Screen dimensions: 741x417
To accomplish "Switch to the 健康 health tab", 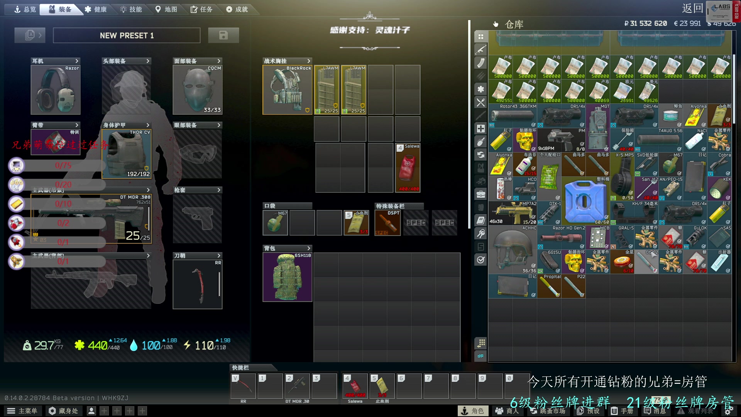I will (96, 9).
